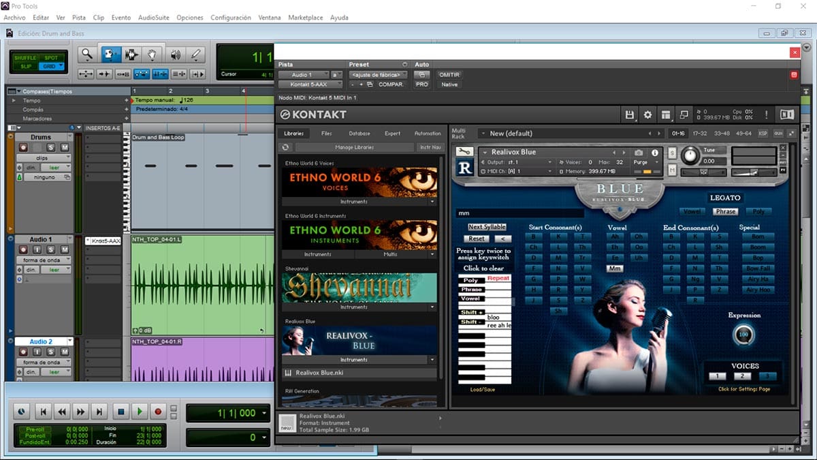
Task: Click the Realivox snapshot camera icon
Action: click(639, 153)
